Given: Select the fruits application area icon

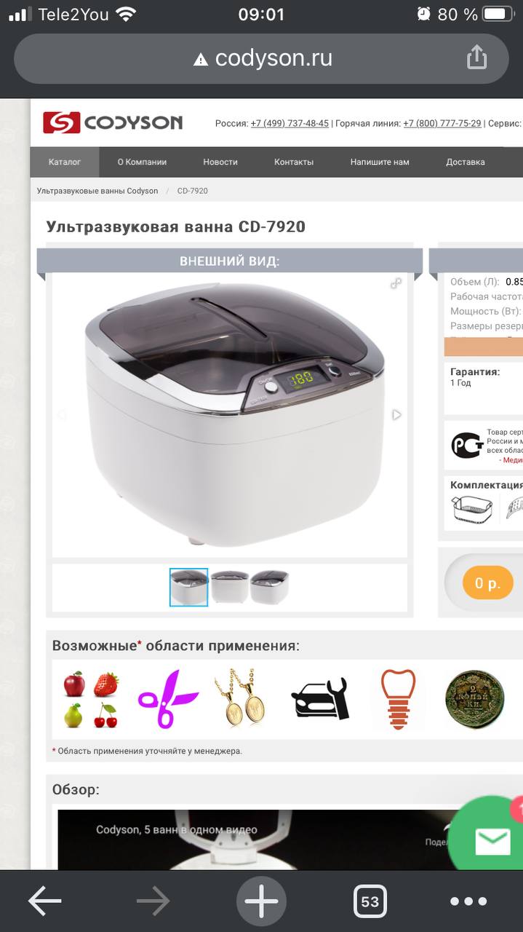Looking at the screenshot, I should 91,700.
